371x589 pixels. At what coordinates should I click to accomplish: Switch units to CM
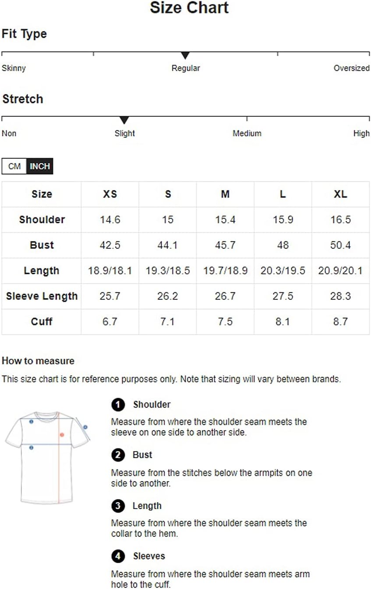14,166
